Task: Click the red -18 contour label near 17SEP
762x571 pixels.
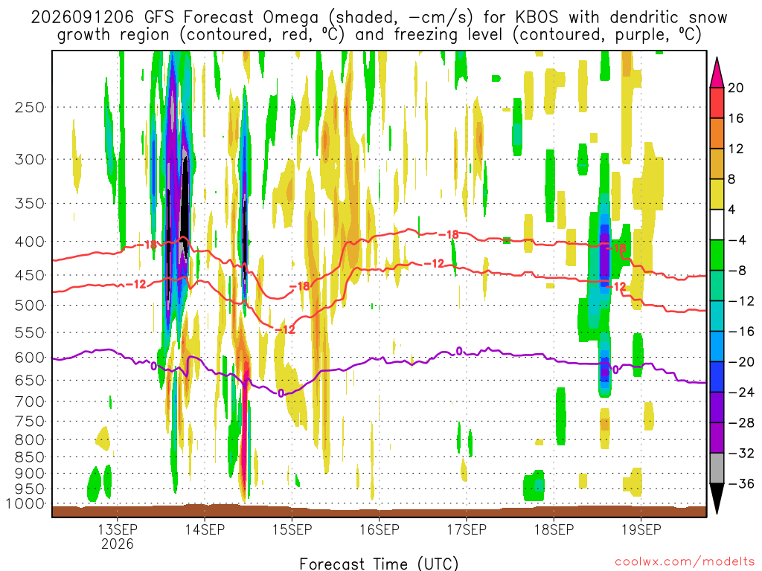Action: click(x=449, y=234)
